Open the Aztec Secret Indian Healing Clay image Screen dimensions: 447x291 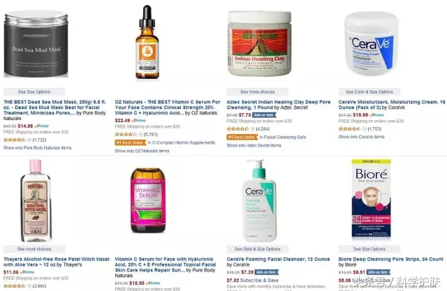click(259, 43)
